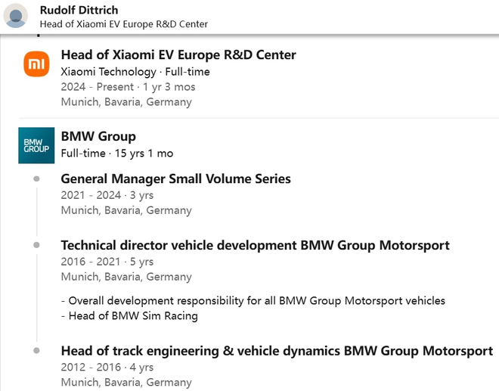Click the Full-time · 15 yrs 1 mo text
This screenshot has width=499, height=391.
(116, 154)
